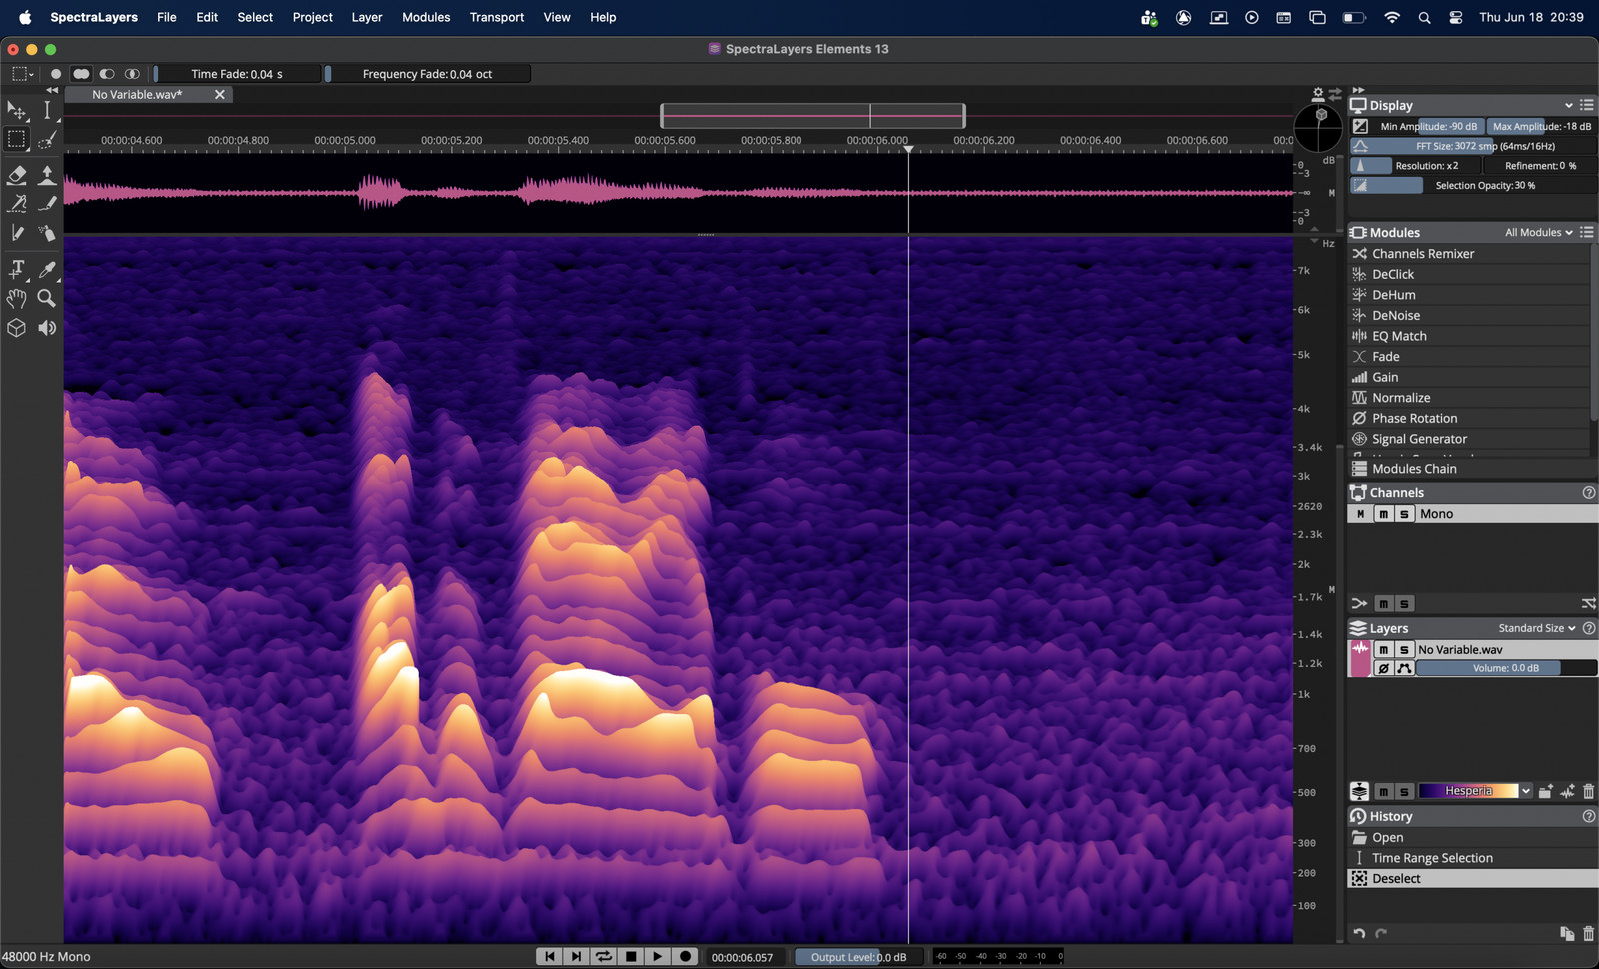
Task: Open display settings gear above the compass
Action: tap(1318, 94)
